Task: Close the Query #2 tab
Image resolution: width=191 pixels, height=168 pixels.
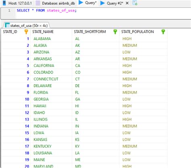Action: tap(127, 3)
